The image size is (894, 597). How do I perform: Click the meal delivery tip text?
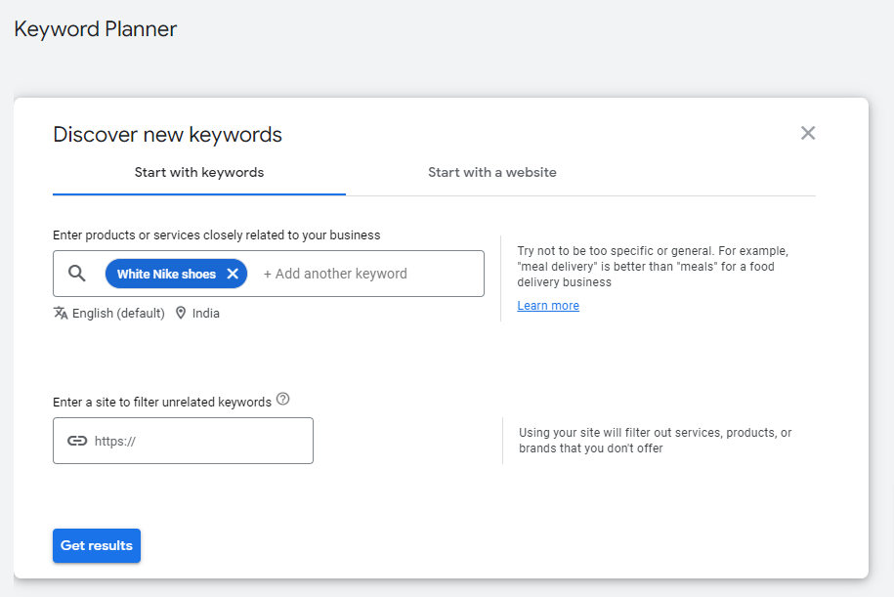(653, 267)
